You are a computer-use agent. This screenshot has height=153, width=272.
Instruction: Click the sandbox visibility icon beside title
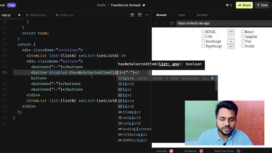[144, 5]
